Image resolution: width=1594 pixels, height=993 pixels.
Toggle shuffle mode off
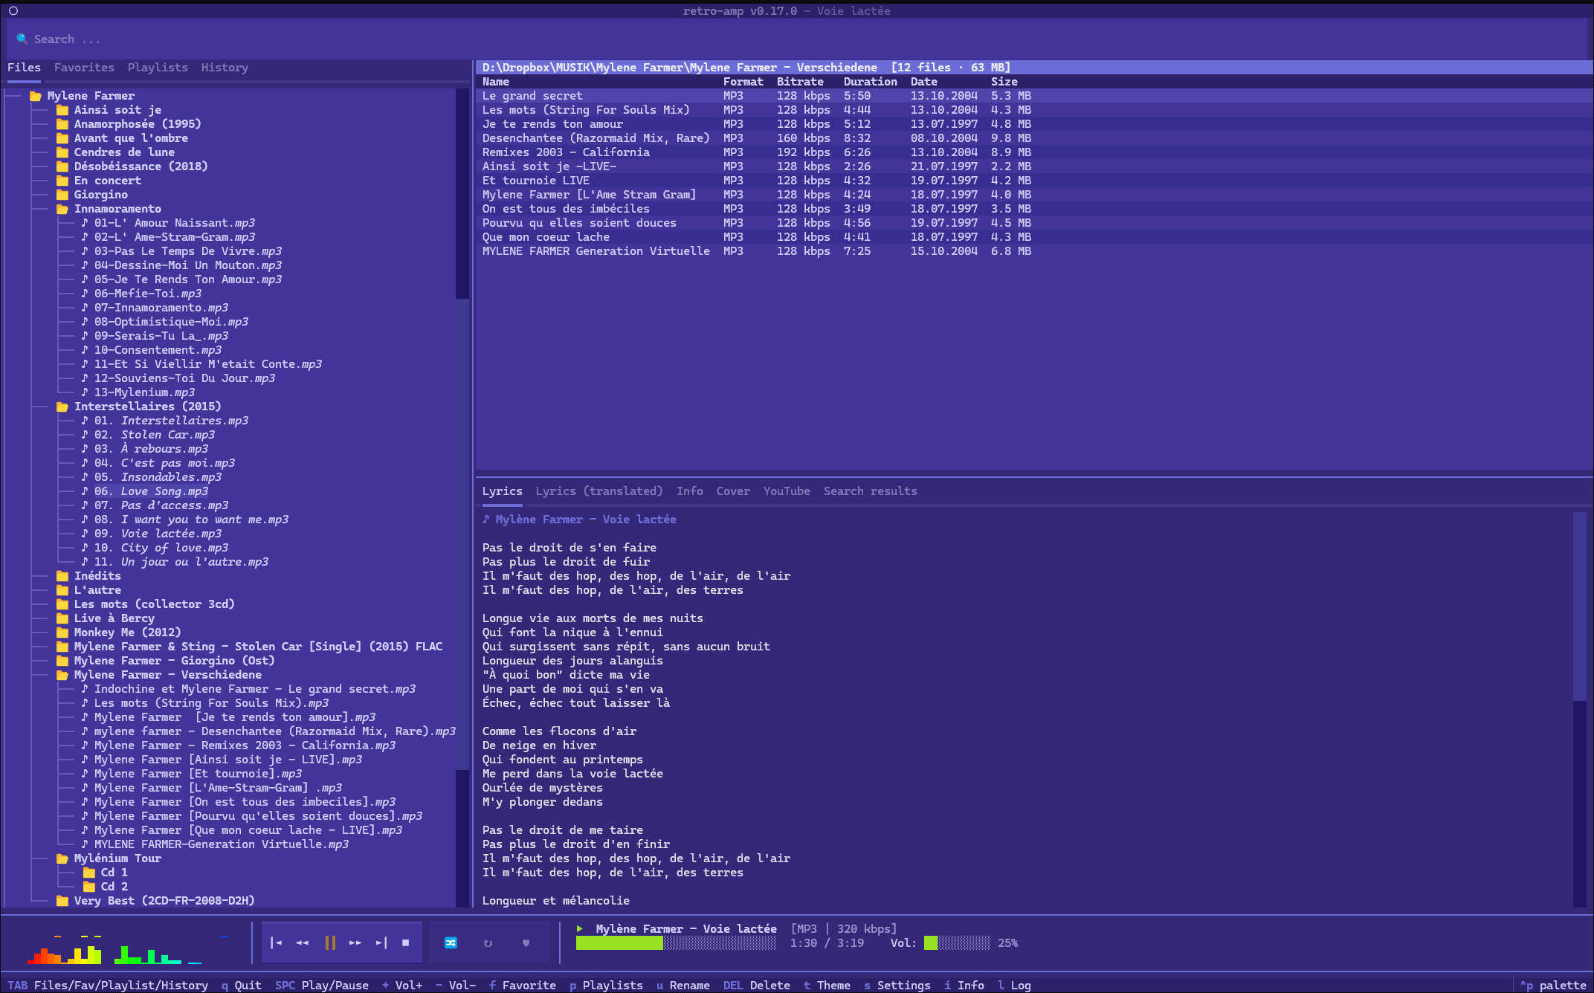click(x=451, y=942)
